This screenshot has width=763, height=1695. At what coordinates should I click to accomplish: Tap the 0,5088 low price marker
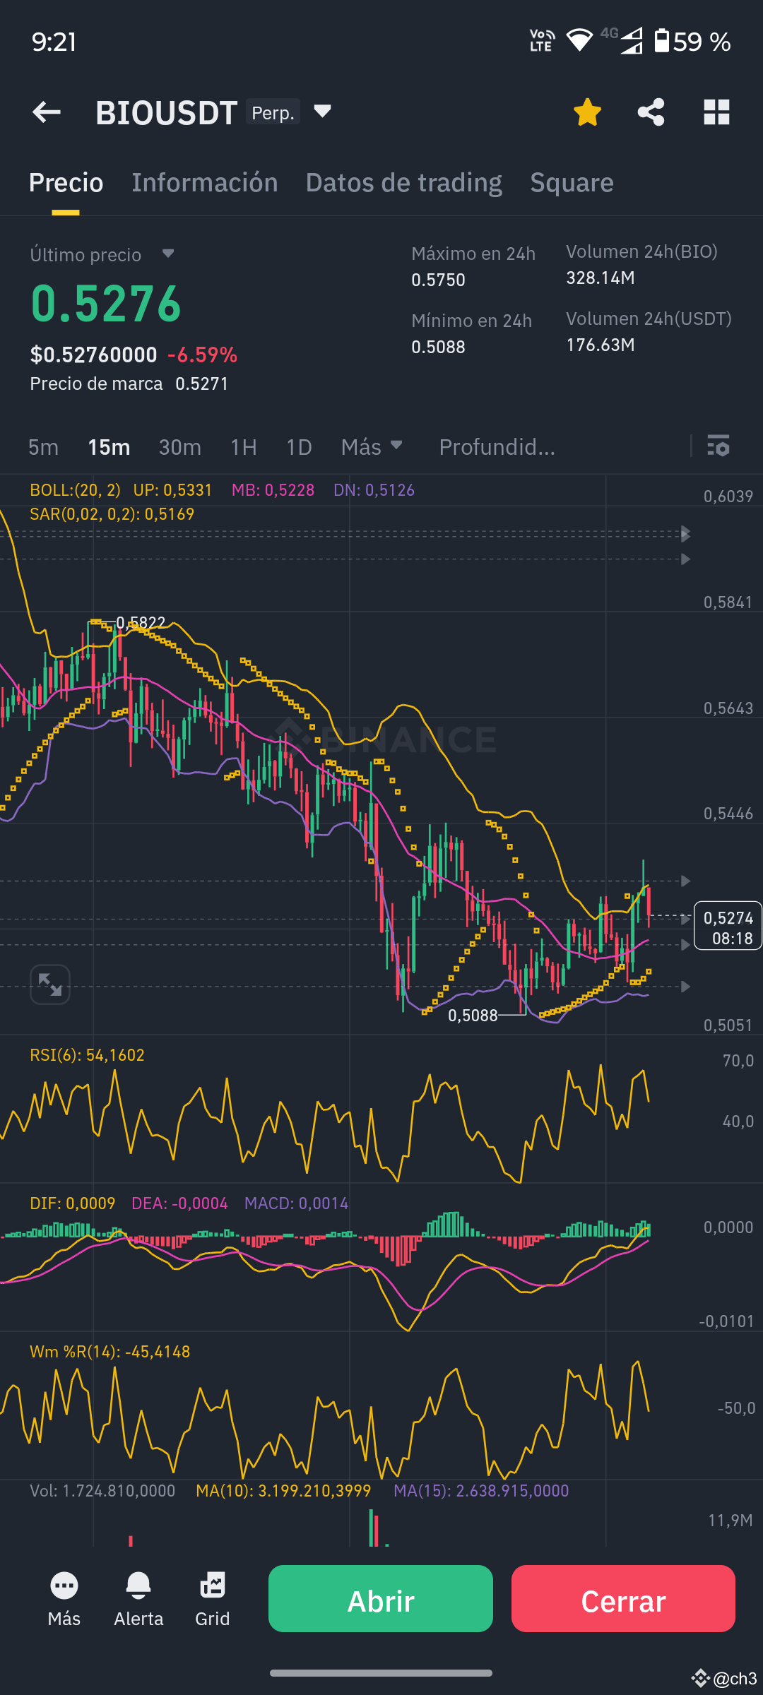click(x=473, y=1016)
